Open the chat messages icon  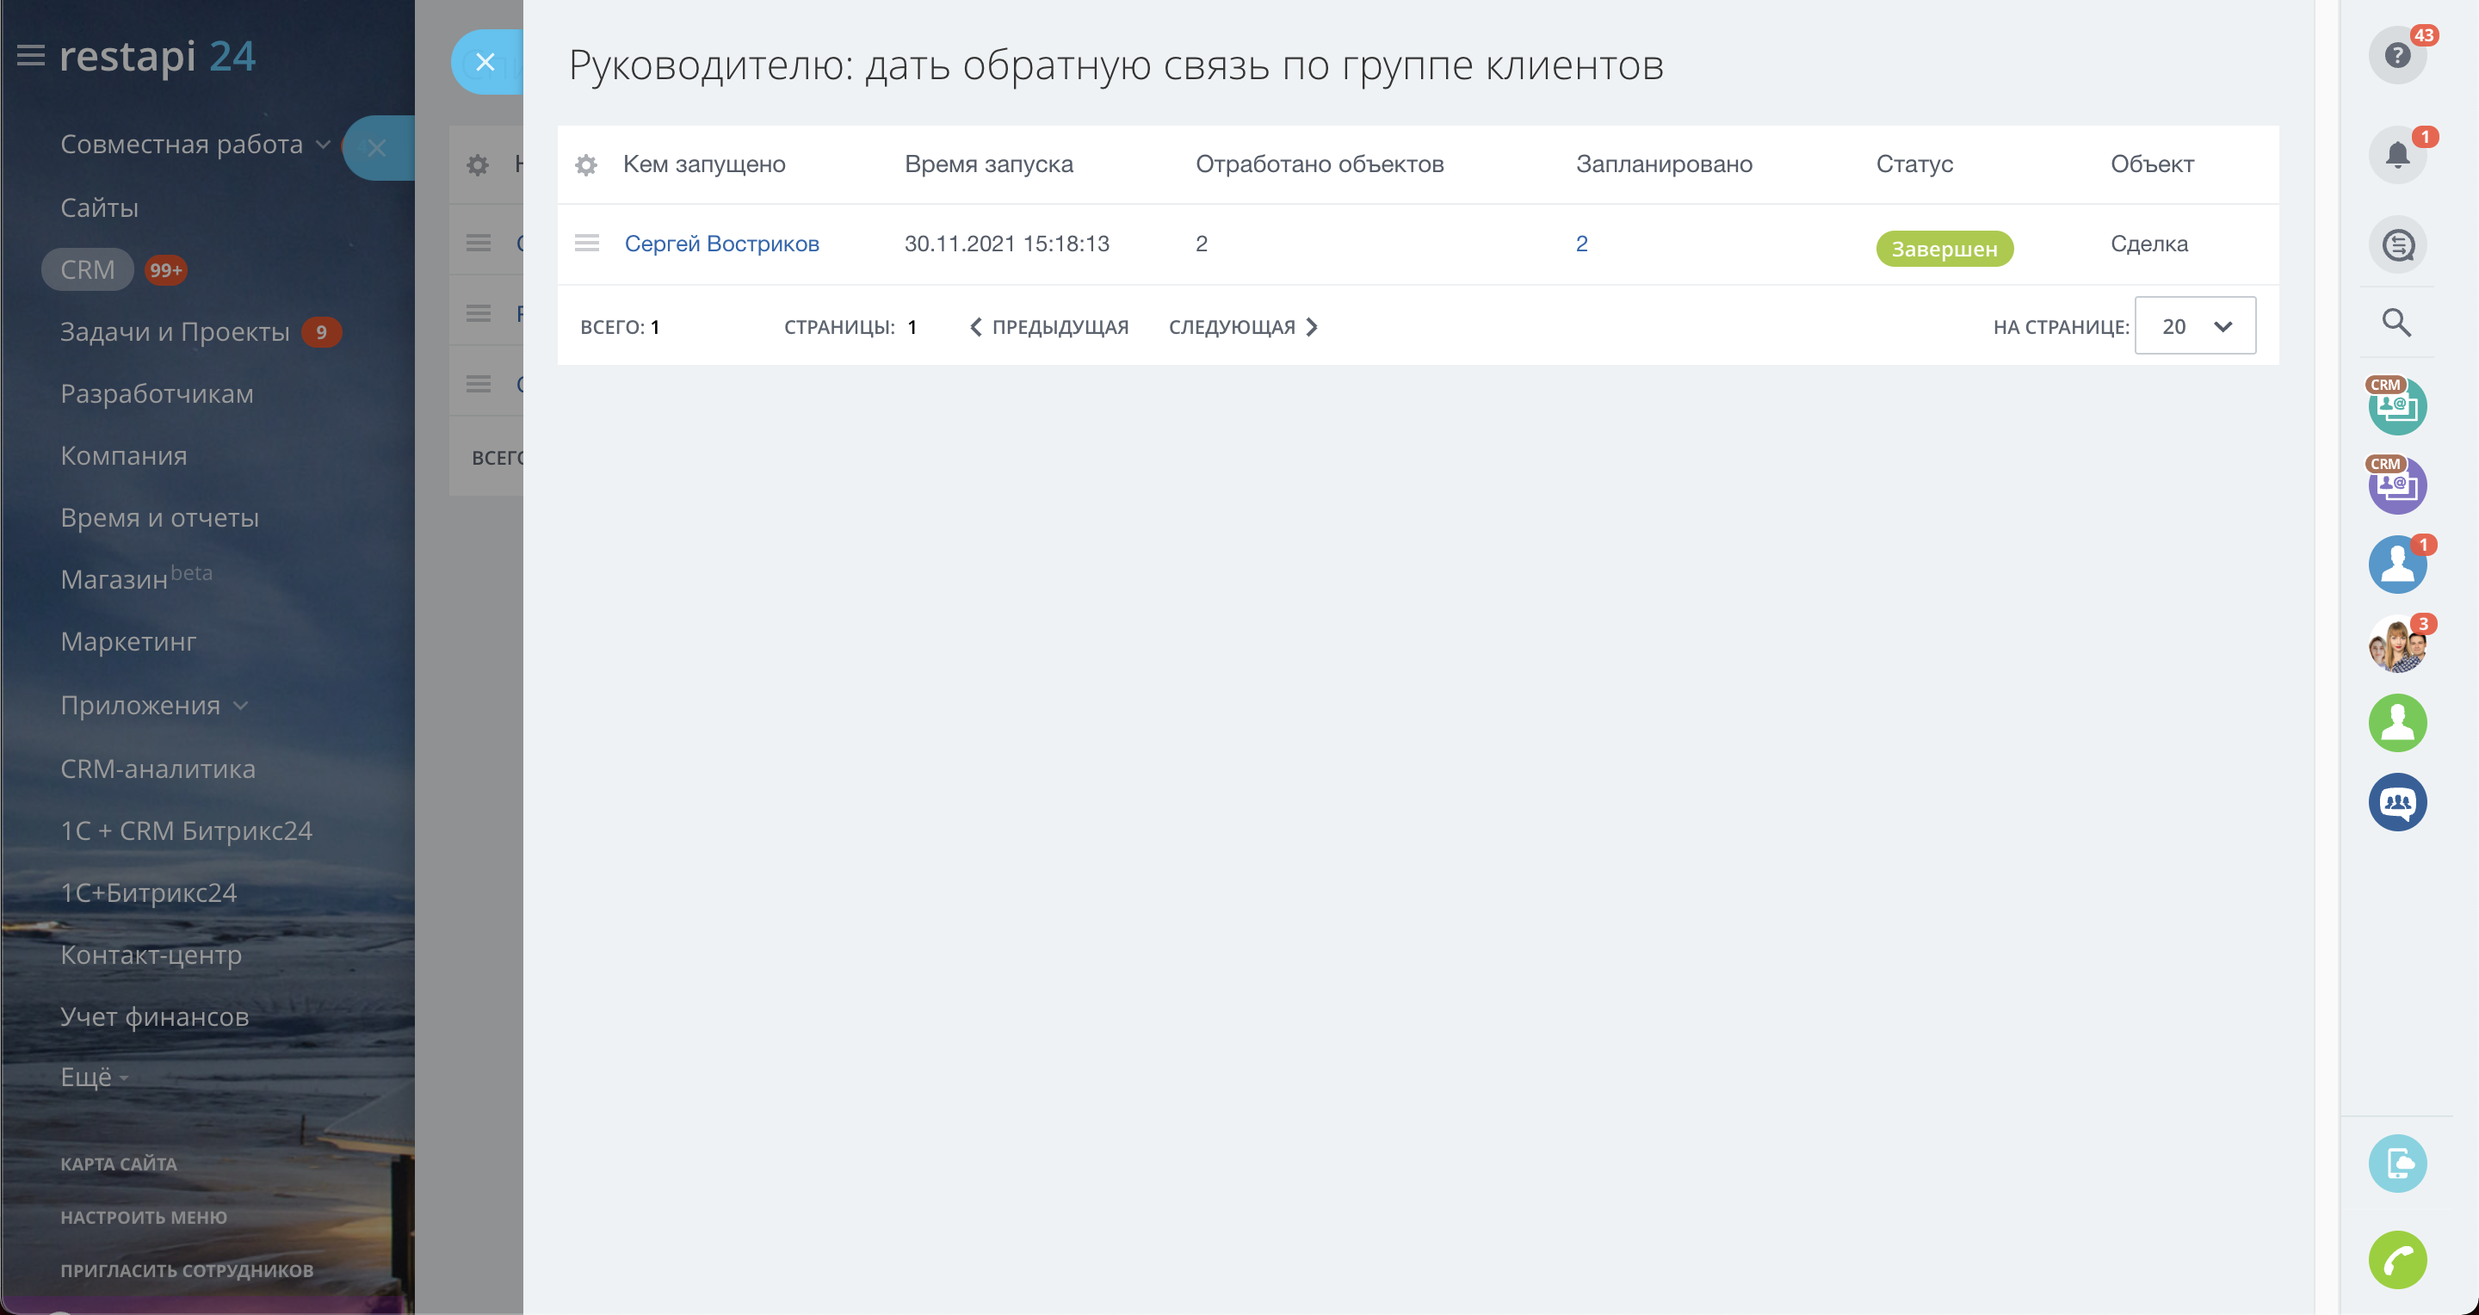(x=2396, y=244)
